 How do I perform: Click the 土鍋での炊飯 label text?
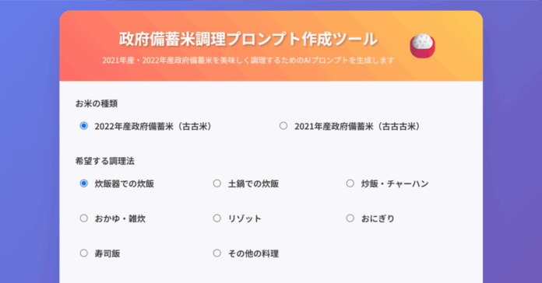253,184
